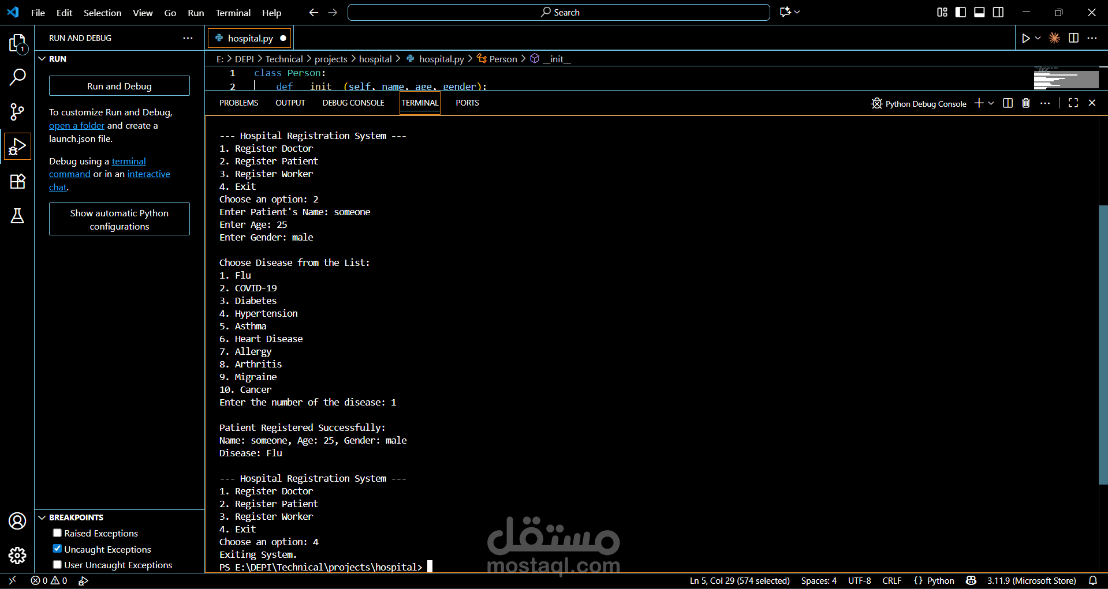Open editor More Actions ellipsis

point(1092,38)
